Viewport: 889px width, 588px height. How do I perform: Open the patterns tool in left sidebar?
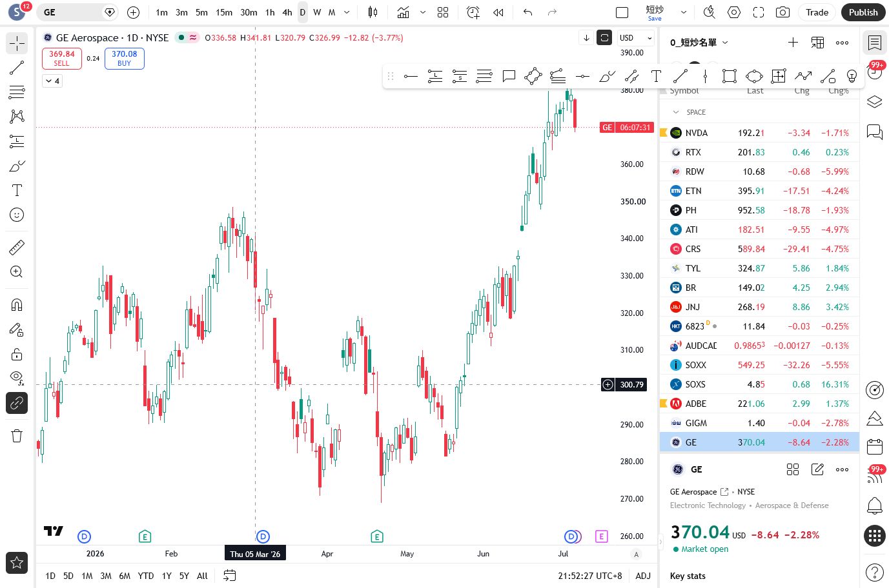(x=17, y=116)
